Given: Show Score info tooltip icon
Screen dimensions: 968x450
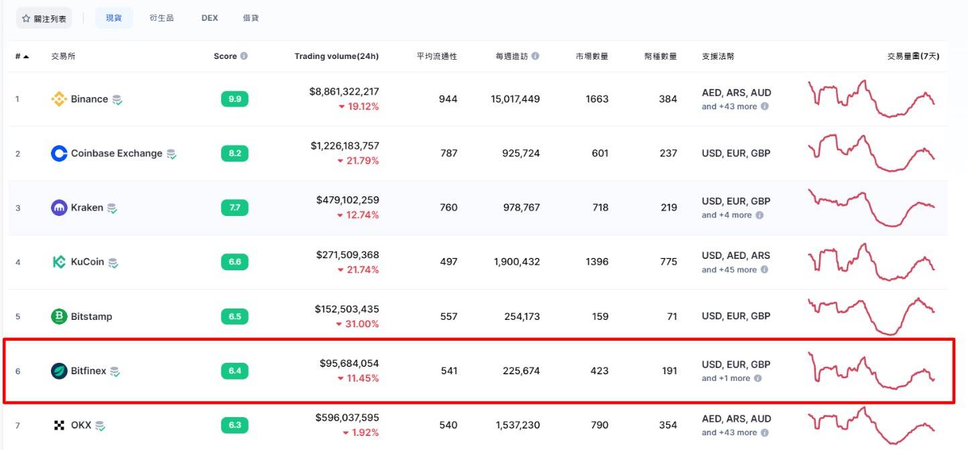Looking at the screenshot, I should coord(244,56).
